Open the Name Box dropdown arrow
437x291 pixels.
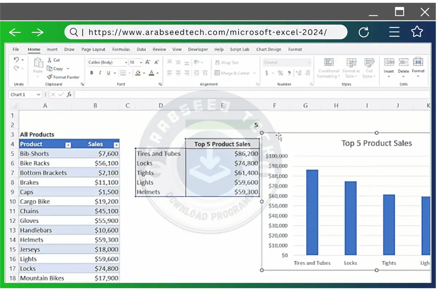(39, 95)
